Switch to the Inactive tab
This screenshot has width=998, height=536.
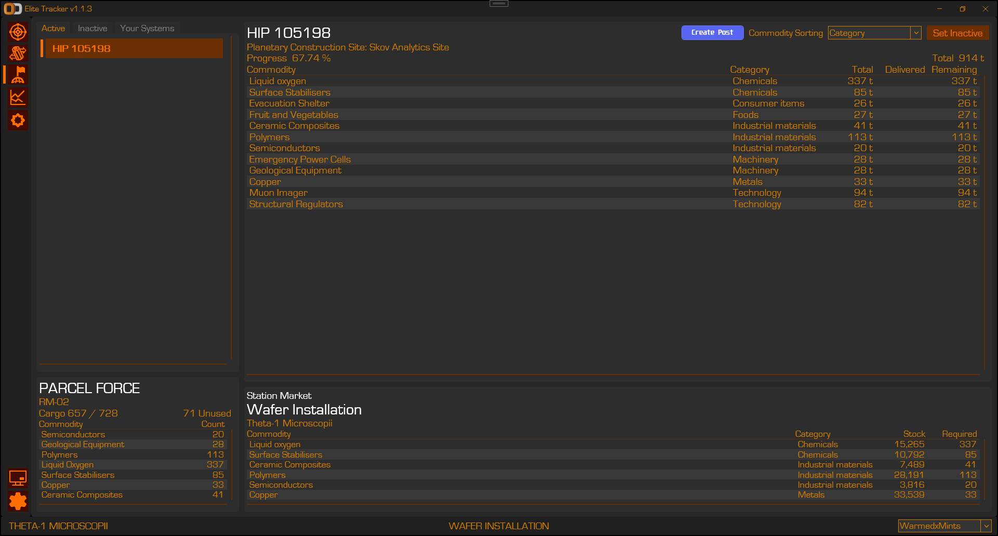(x=93, y=28)
